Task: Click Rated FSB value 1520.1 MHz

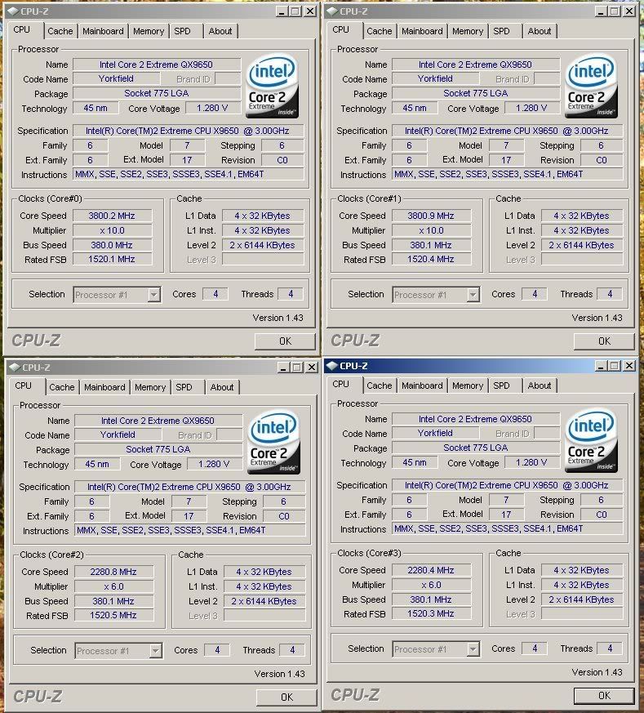Action: coord(113,259)
